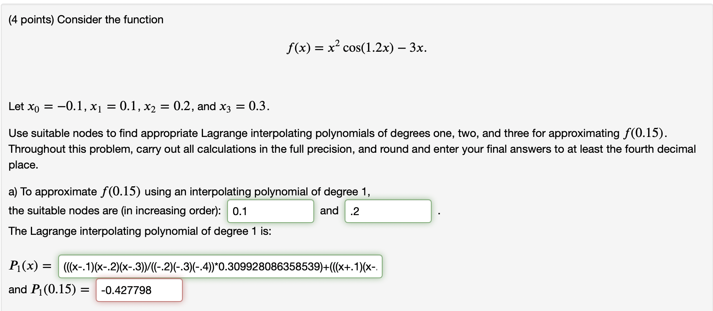The width and height of the screenshot is (713, 311).
Task: Click the word and between the node inputs
Action: 330,211
